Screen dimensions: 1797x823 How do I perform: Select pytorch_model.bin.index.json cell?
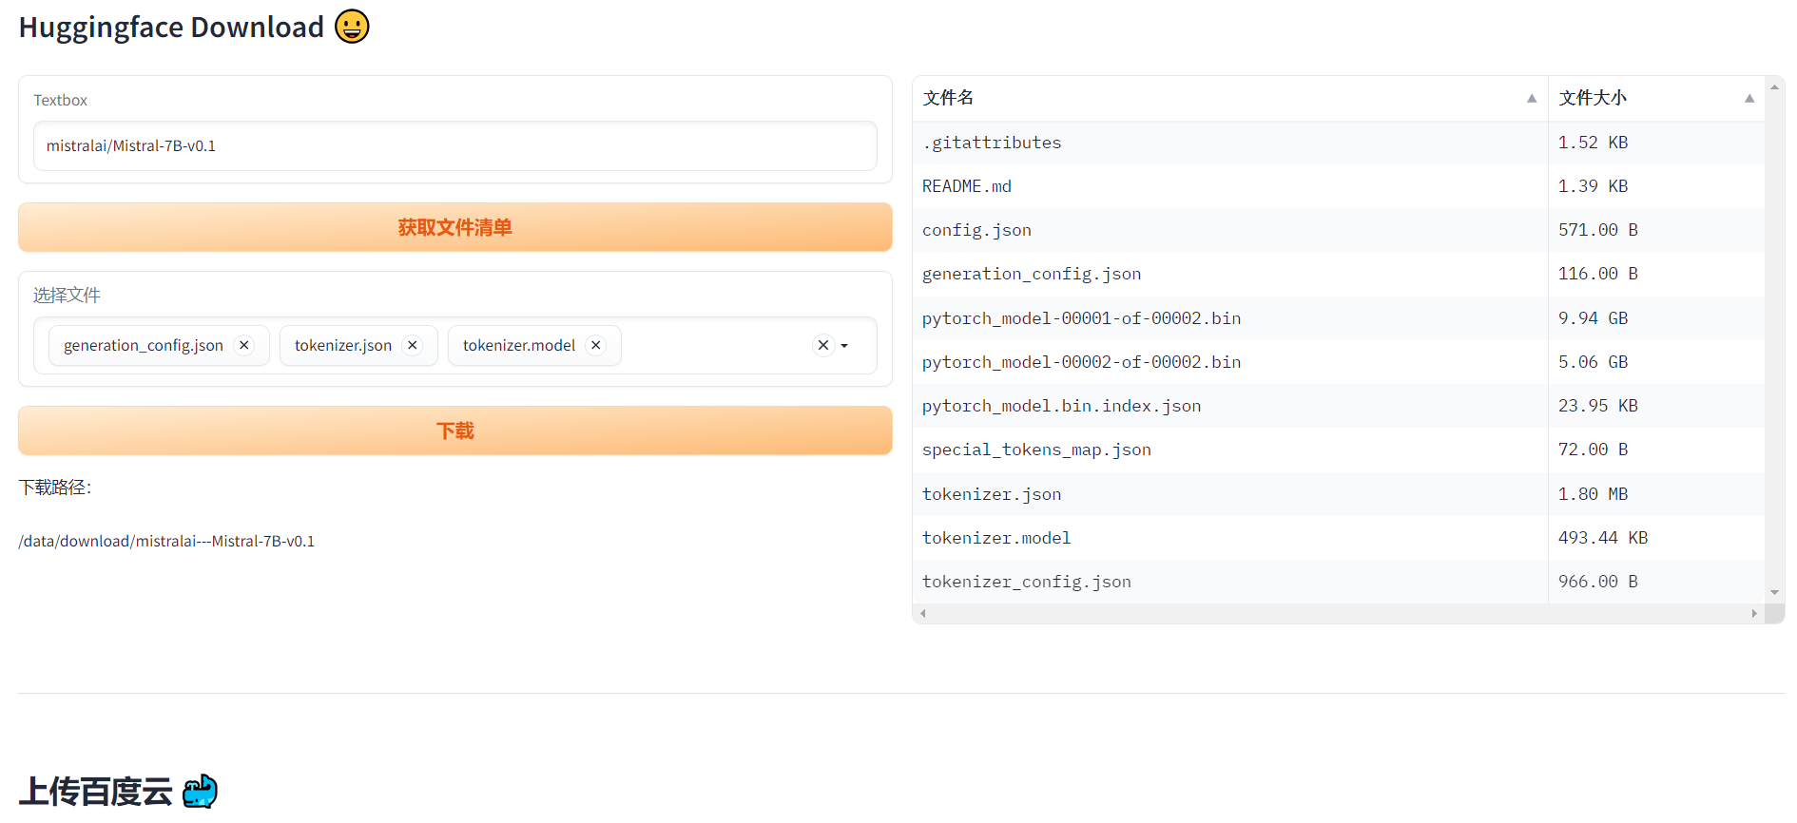point(1230,406)
